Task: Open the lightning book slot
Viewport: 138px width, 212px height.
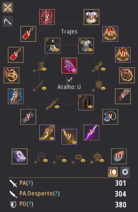Action: click(x=20, y=156)
